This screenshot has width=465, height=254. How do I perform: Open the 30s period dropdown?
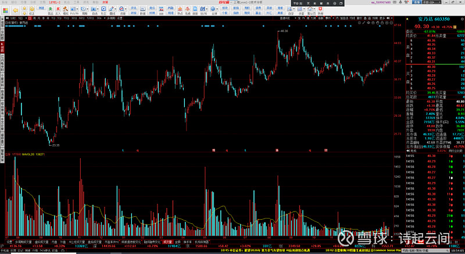pyautogui.click(x=105, y=18)
